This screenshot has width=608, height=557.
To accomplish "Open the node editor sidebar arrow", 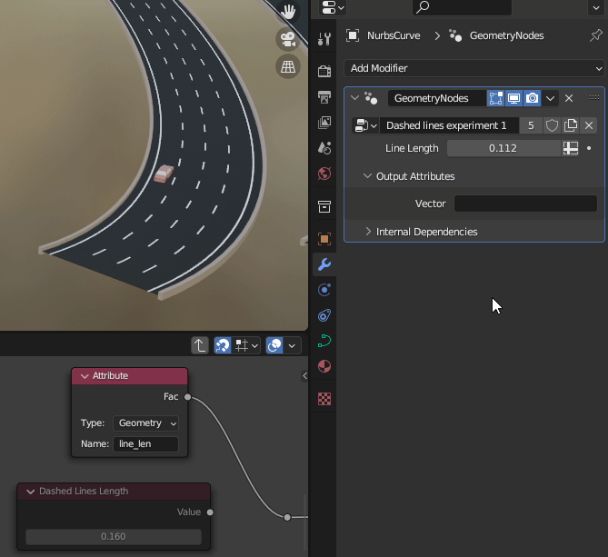I will click(304, 375).
